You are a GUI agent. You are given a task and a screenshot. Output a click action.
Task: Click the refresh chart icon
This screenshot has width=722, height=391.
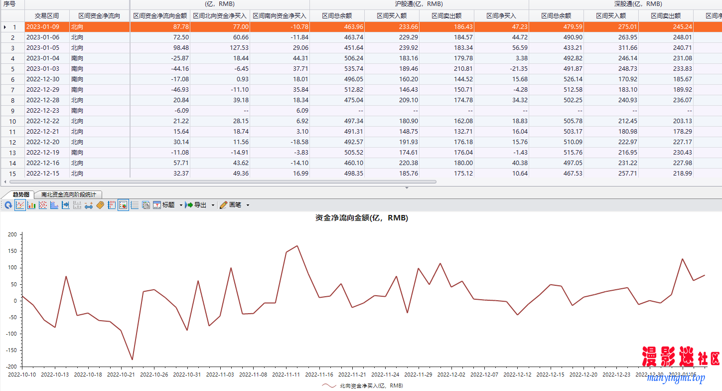tap(8, 205)
